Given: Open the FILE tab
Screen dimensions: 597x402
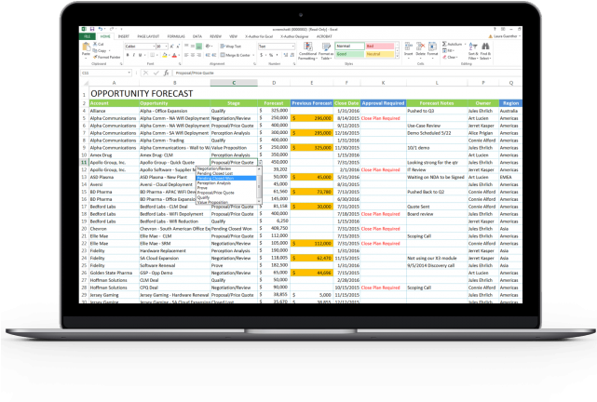Looking at the screenshot, I should (87, 35).
